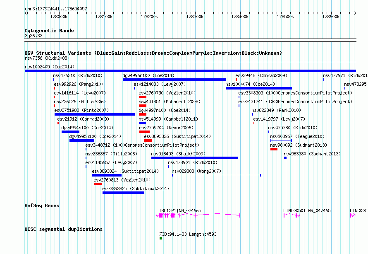368x254 pixels.
Task: Open the DGV Structural Variants track title
Action: [153, 53]
